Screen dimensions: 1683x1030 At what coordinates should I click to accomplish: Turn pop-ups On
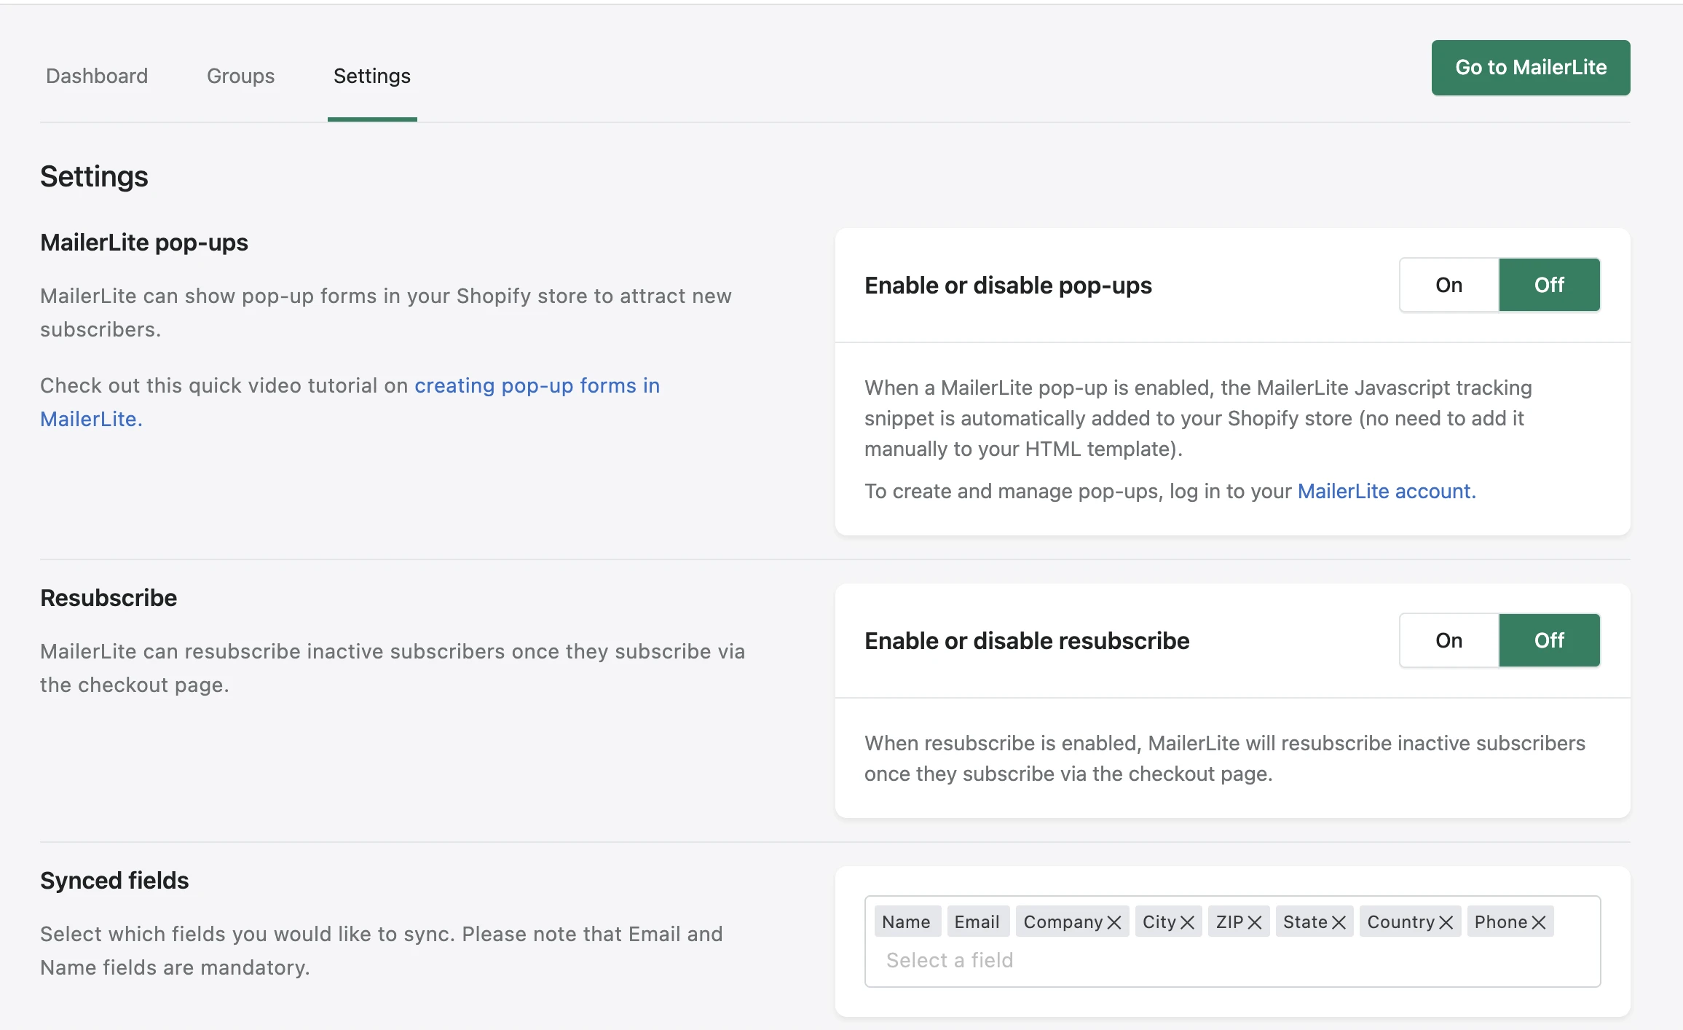click(1449, 285)
